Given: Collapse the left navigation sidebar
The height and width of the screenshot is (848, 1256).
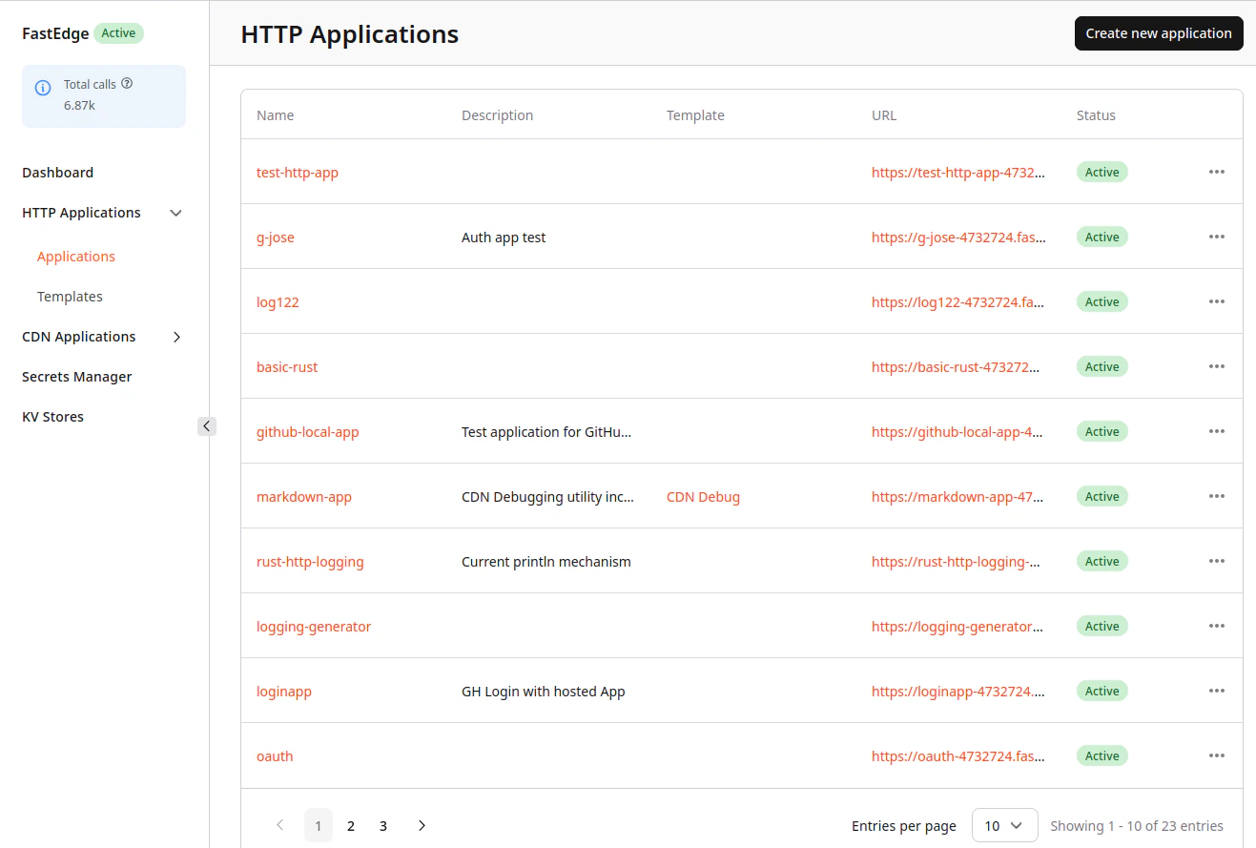Looking at the screenshot, I should point(207,425).
